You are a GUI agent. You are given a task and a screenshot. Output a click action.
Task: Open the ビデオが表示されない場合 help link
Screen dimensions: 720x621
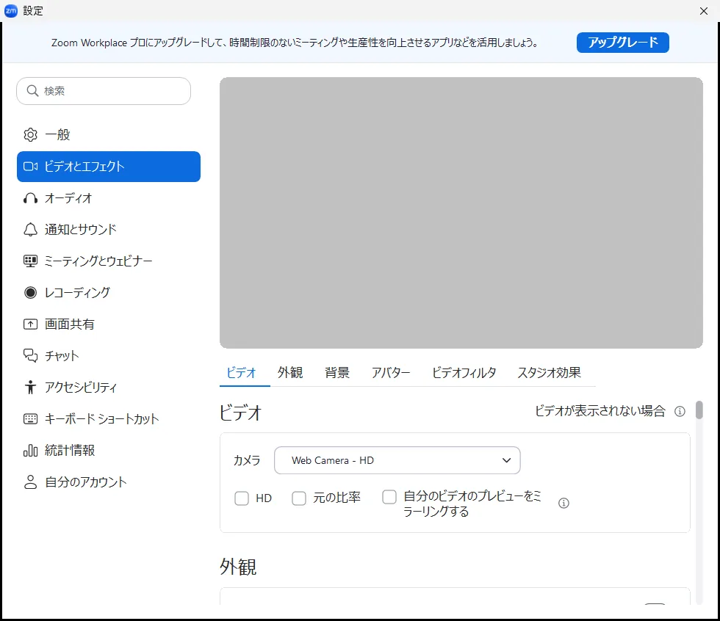(x=600, y=411)
